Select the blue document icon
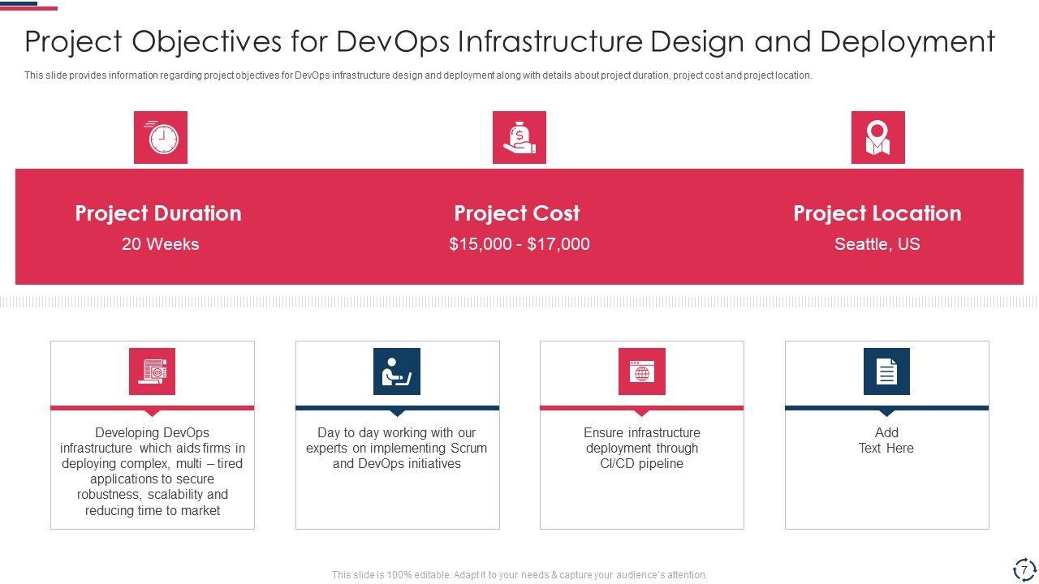Screen dimensions: 1039x584 tap(886, 371)
